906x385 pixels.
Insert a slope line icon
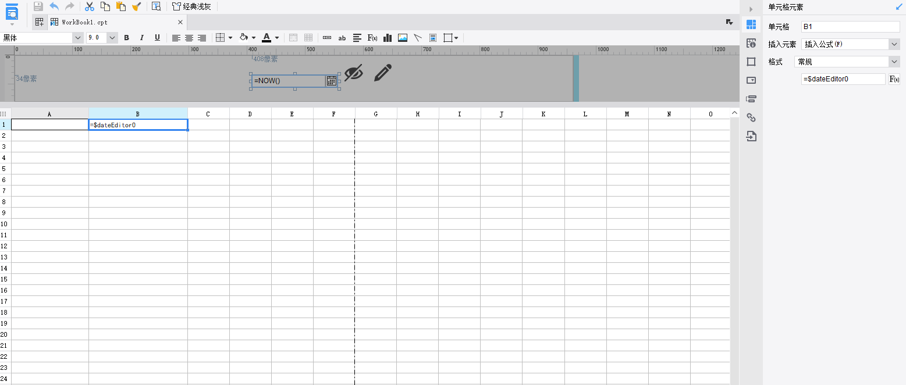click(418, 38)
